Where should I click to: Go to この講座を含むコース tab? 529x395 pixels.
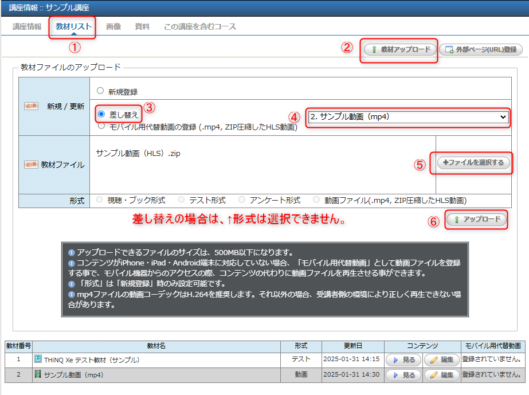(x=199, y=27)
